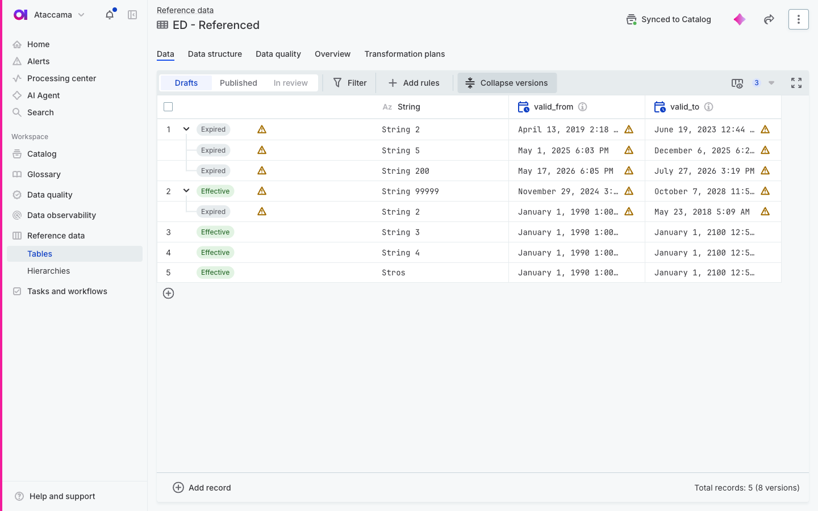Click warning icon in String 200 row

262,170
